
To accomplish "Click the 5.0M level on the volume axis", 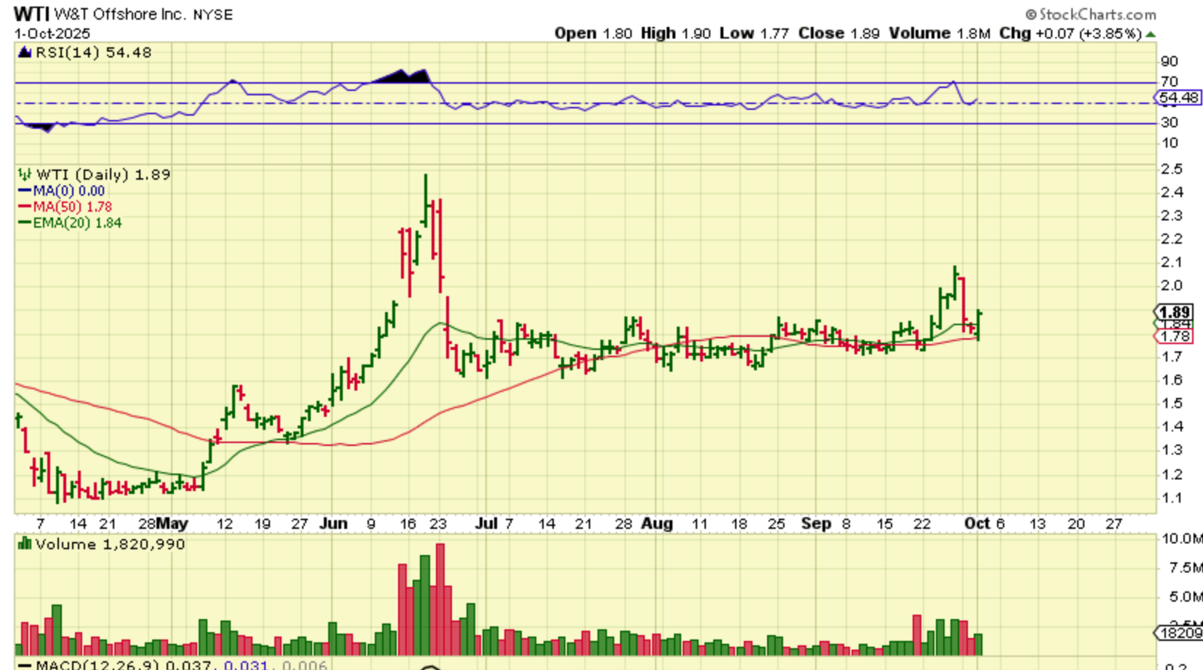I will click(x=1186, y=597).
